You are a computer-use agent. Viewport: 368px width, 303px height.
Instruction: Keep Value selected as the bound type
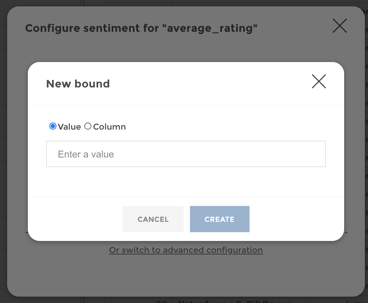(x=52, y=126)
